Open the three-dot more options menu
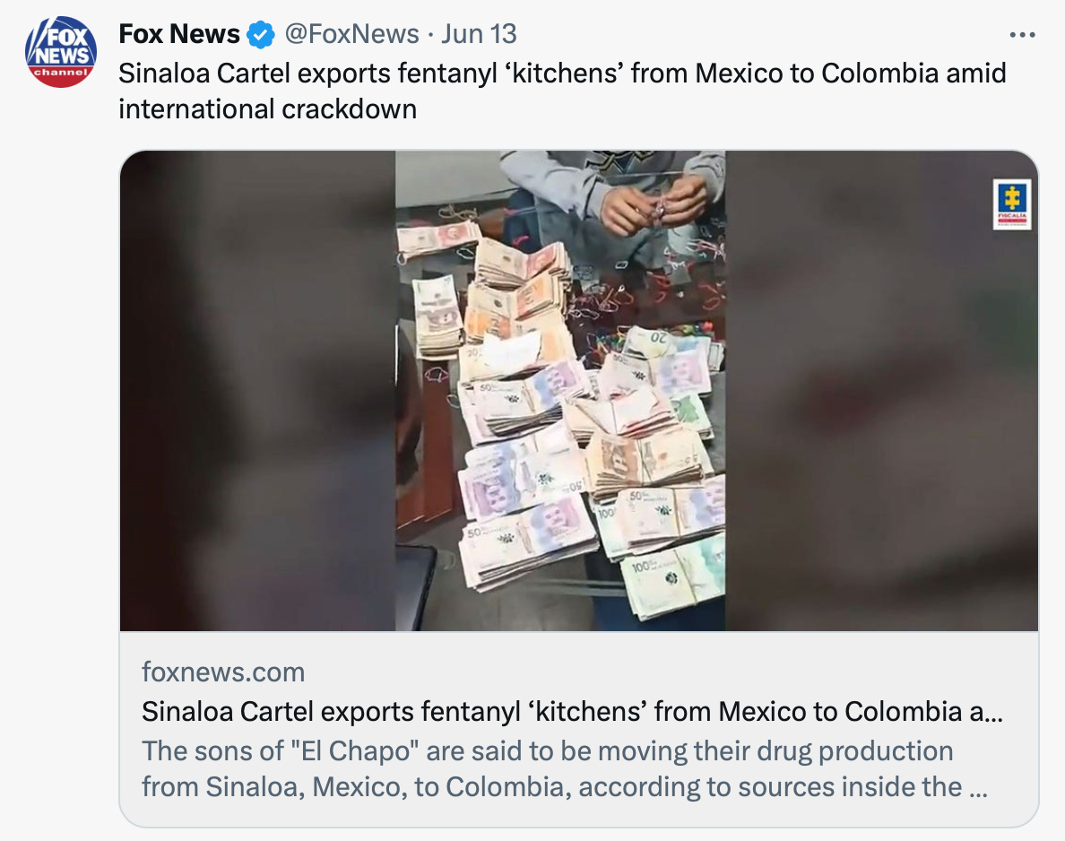This screenshot has height=841, width=1065. (1022, 35)
